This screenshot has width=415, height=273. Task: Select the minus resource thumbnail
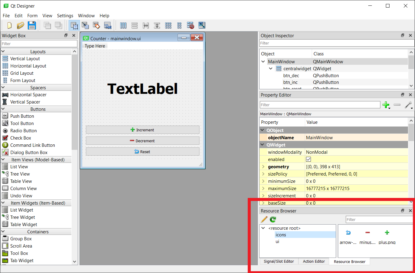(x=368, y=237)
